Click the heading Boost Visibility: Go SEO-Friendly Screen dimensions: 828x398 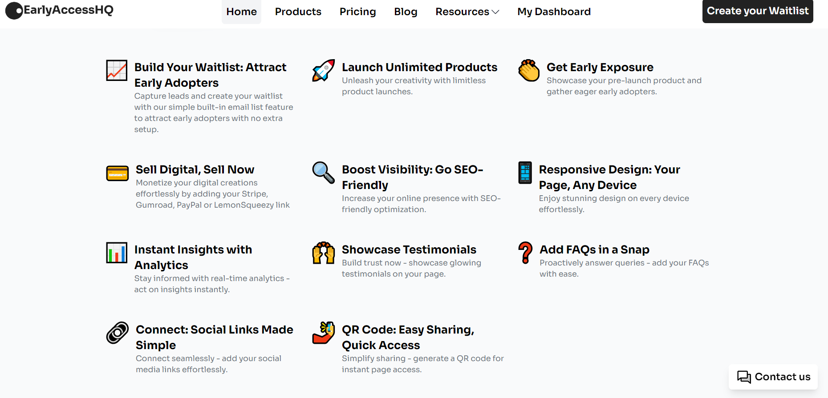pyautogui.click(x=412, y=177)
